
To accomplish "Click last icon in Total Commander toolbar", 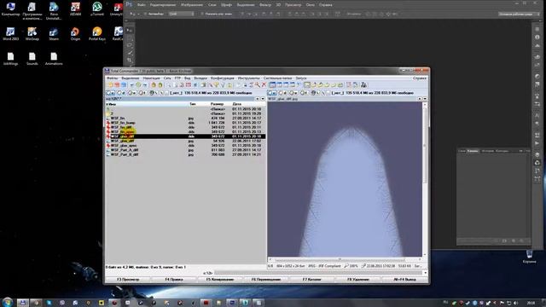I will point(364,85).
